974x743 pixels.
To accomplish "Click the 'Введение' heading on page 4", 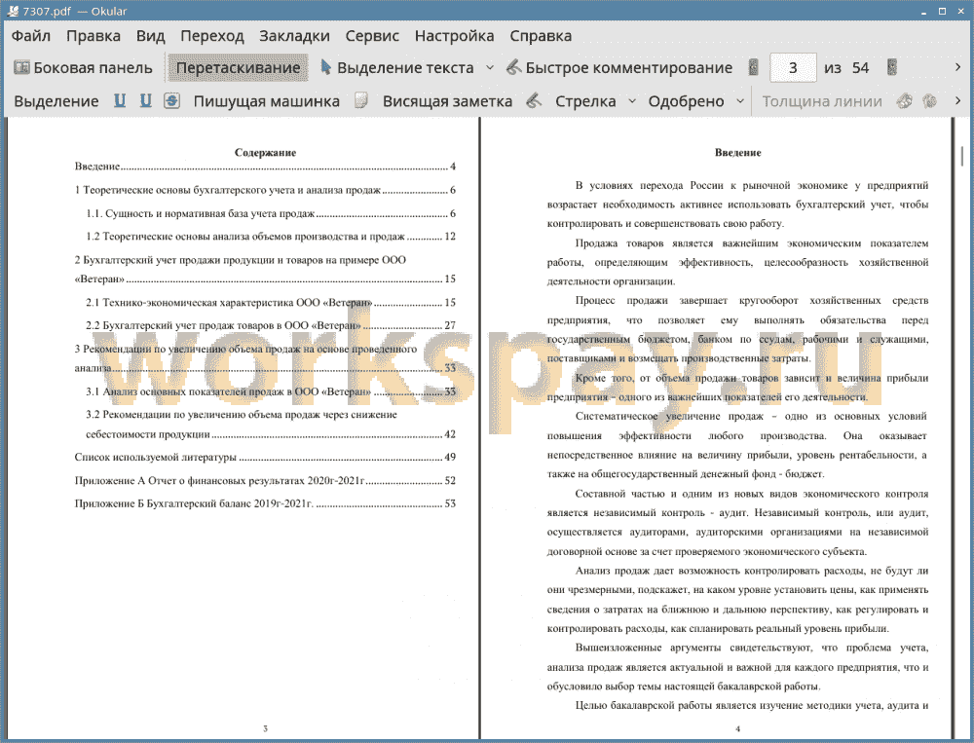I will [x=738, y=153].
